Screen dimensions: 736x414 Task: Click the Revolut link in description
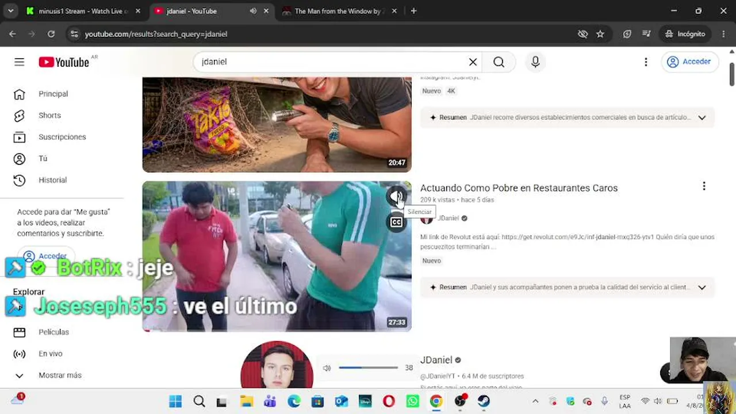578,237
